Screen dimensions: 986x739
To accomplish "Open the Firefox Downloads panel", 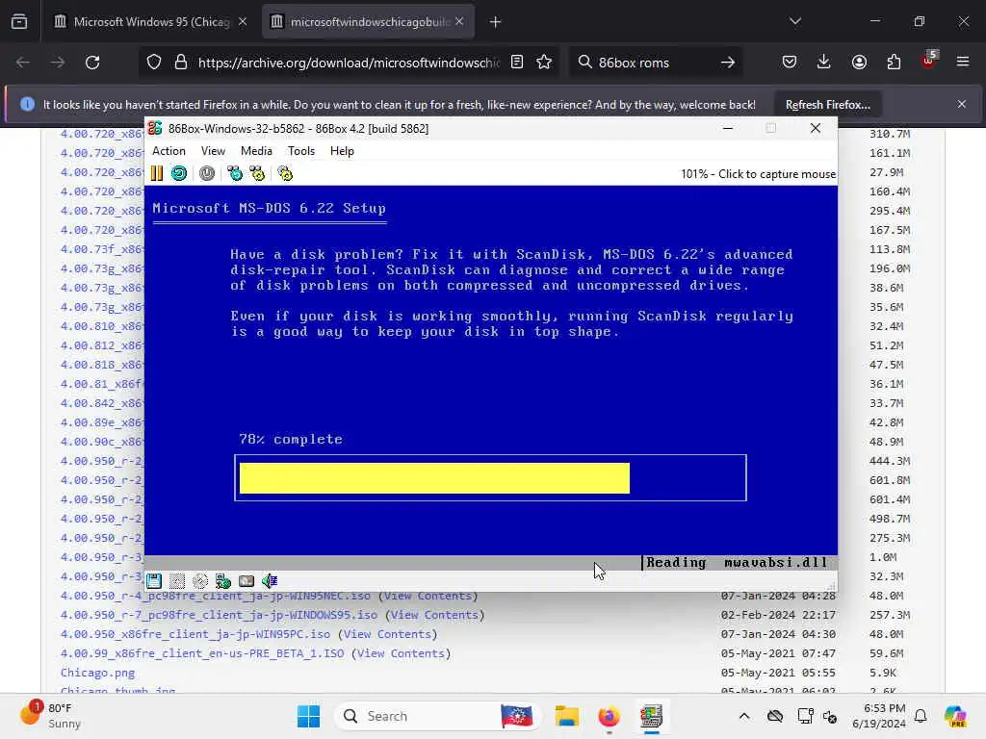I will (824, 63).
